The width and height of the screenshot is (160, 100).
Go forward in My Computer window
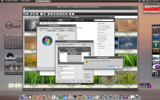(x=44, y=20)
